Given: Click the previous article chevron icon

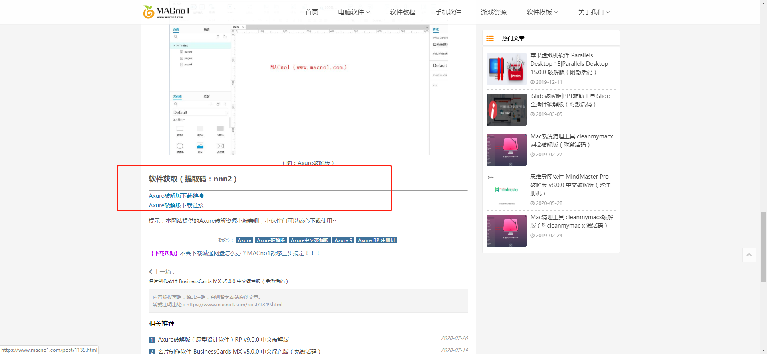Looking at the screenshot, I should point(151,272).
